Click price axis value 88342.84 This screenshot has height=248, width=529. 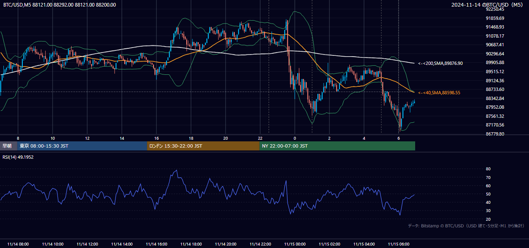pyautogui.click(x=495, y=98)
